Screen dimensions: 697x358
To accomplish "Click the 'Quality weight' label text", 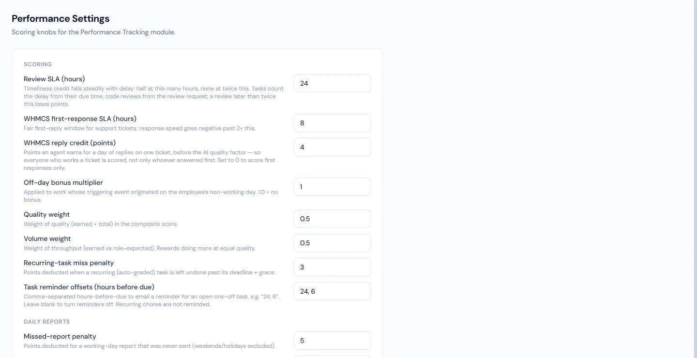I will tap(47, 214).
